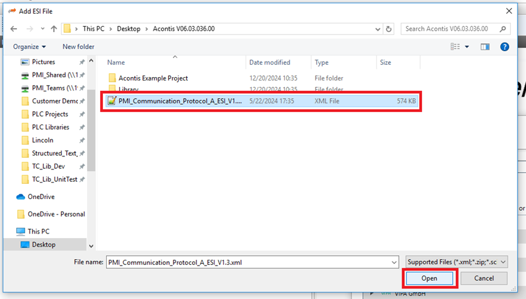Image resolution: width=526 pixels, height=299 pixels.
Task: Toggle the preview pane icon
Action: pos(485,46)
